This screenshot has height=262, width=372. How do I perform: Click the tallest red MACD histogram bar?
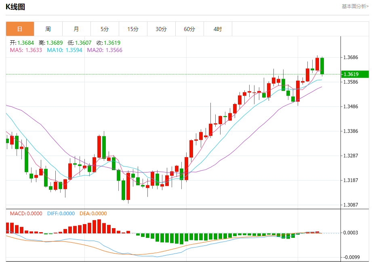(x=99, y=226)
